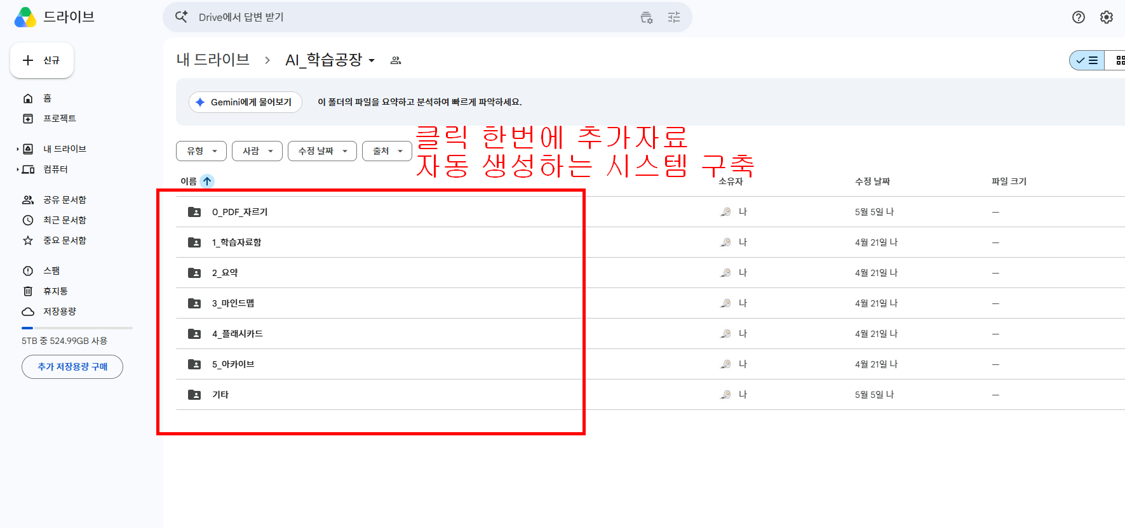Switch to list layout view
The width and height of the screenshot is (1125, 528).
pyautogui.click(x=1088, y=60)
